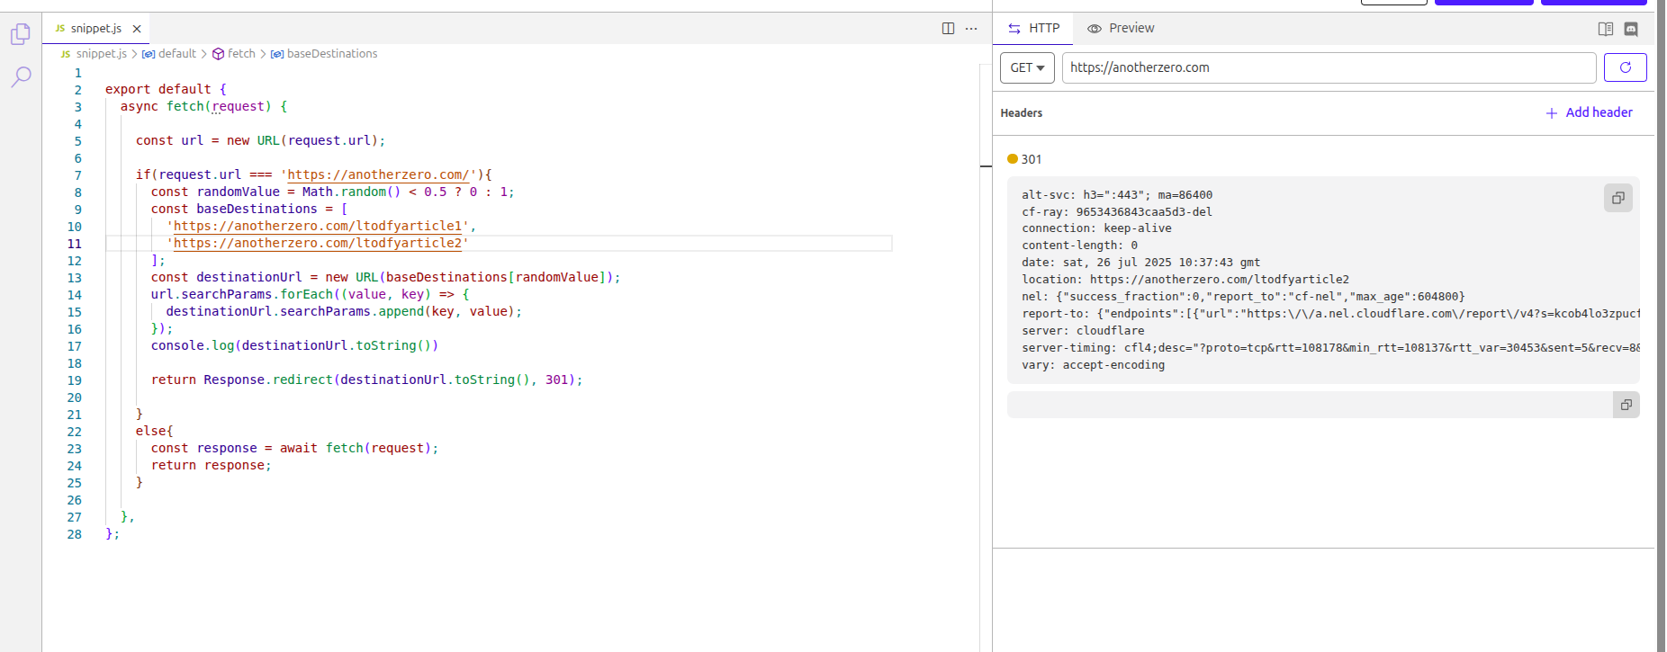
Task: Click the split editor icon
Action: point(948,29)
